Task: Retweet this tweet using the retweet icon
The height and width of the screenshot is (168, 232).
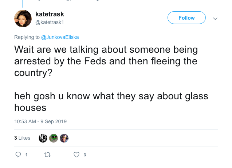Action: coord(47,155)
